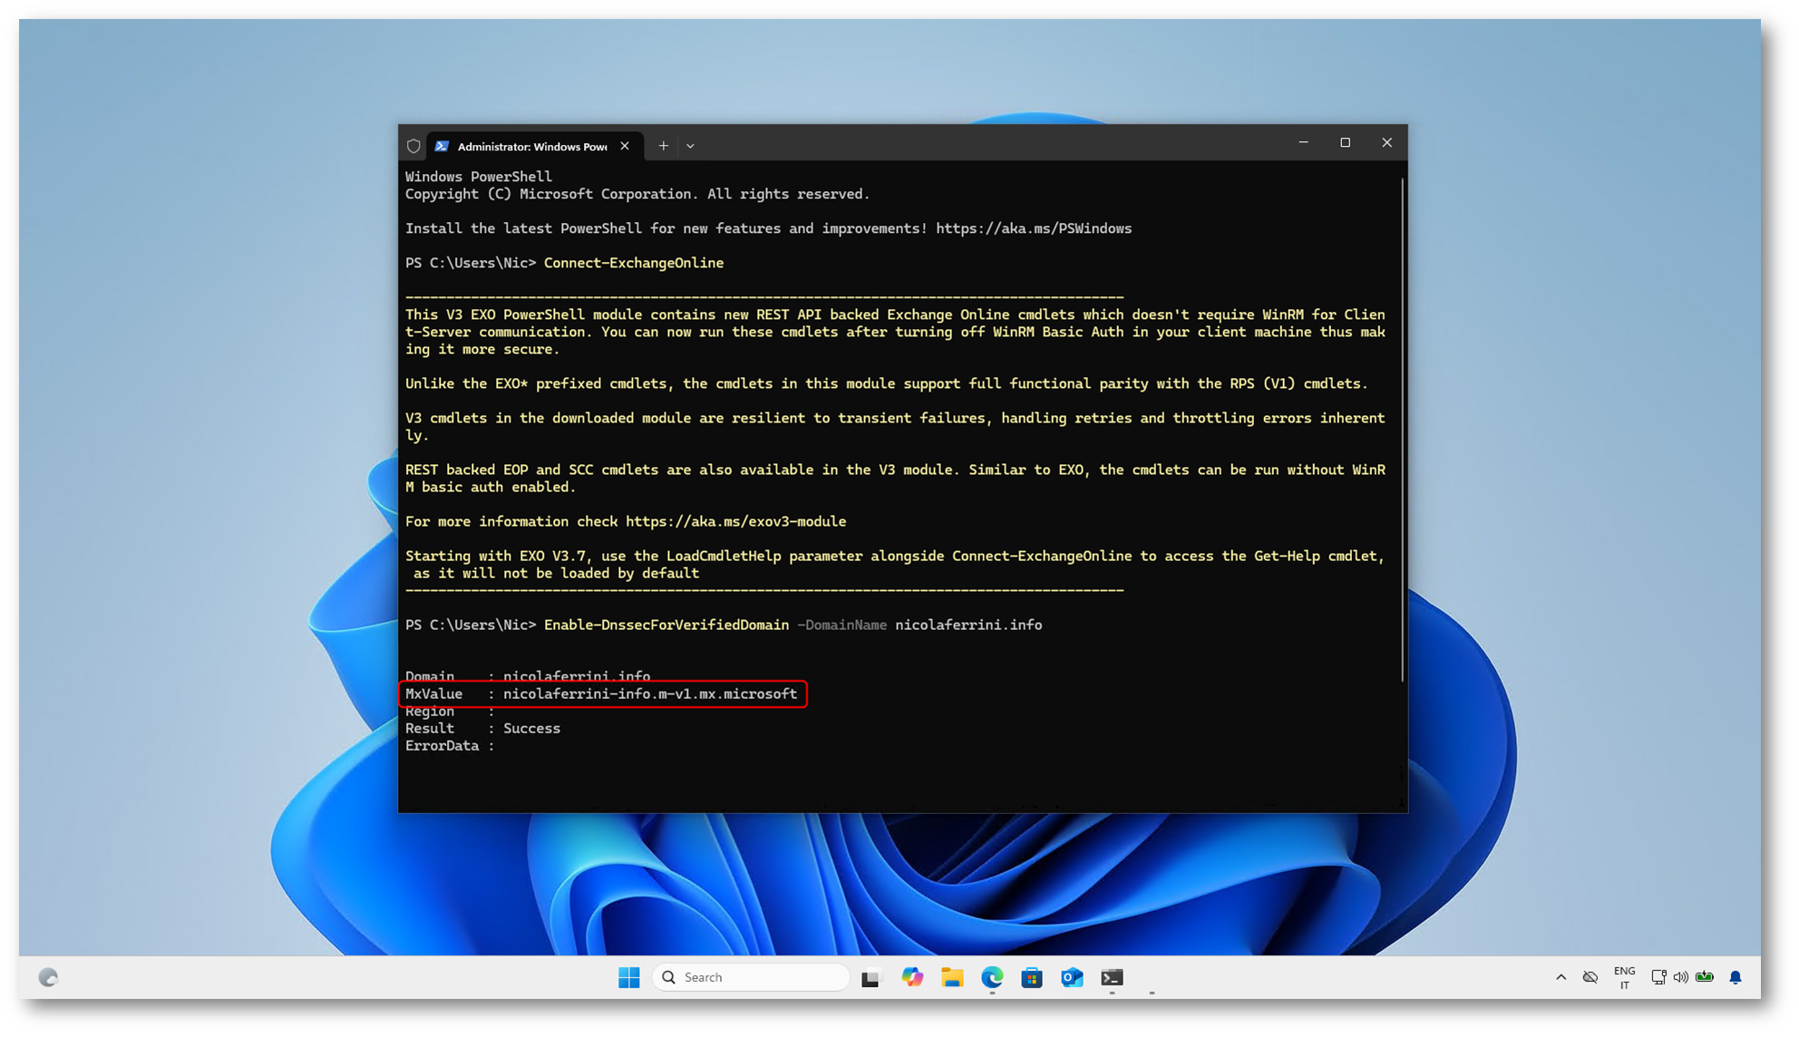Open File Explorer from taskbar
The image size is (1799, 1037).
coord(952,977)
